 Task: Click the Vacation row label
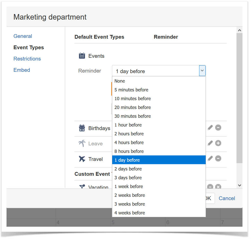point(98,187)
